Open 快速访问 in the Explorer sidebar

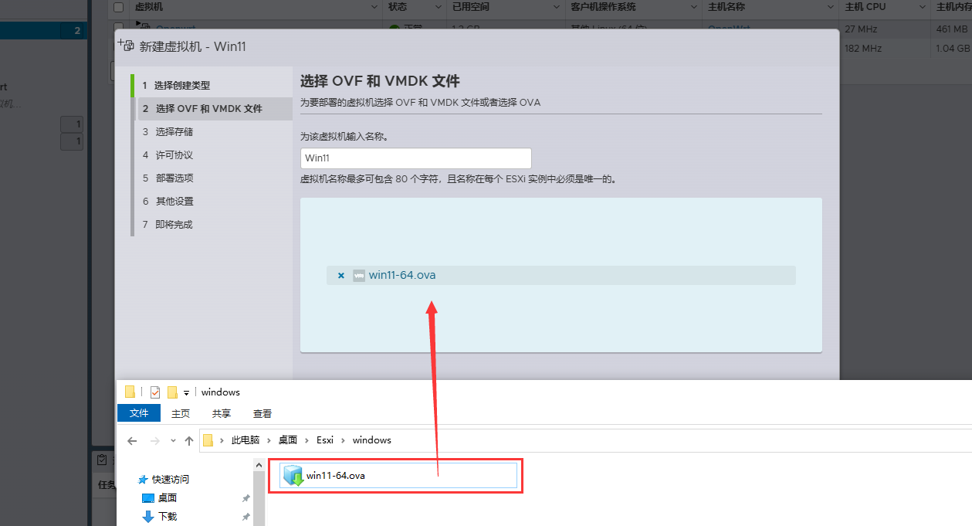[171, 479]
